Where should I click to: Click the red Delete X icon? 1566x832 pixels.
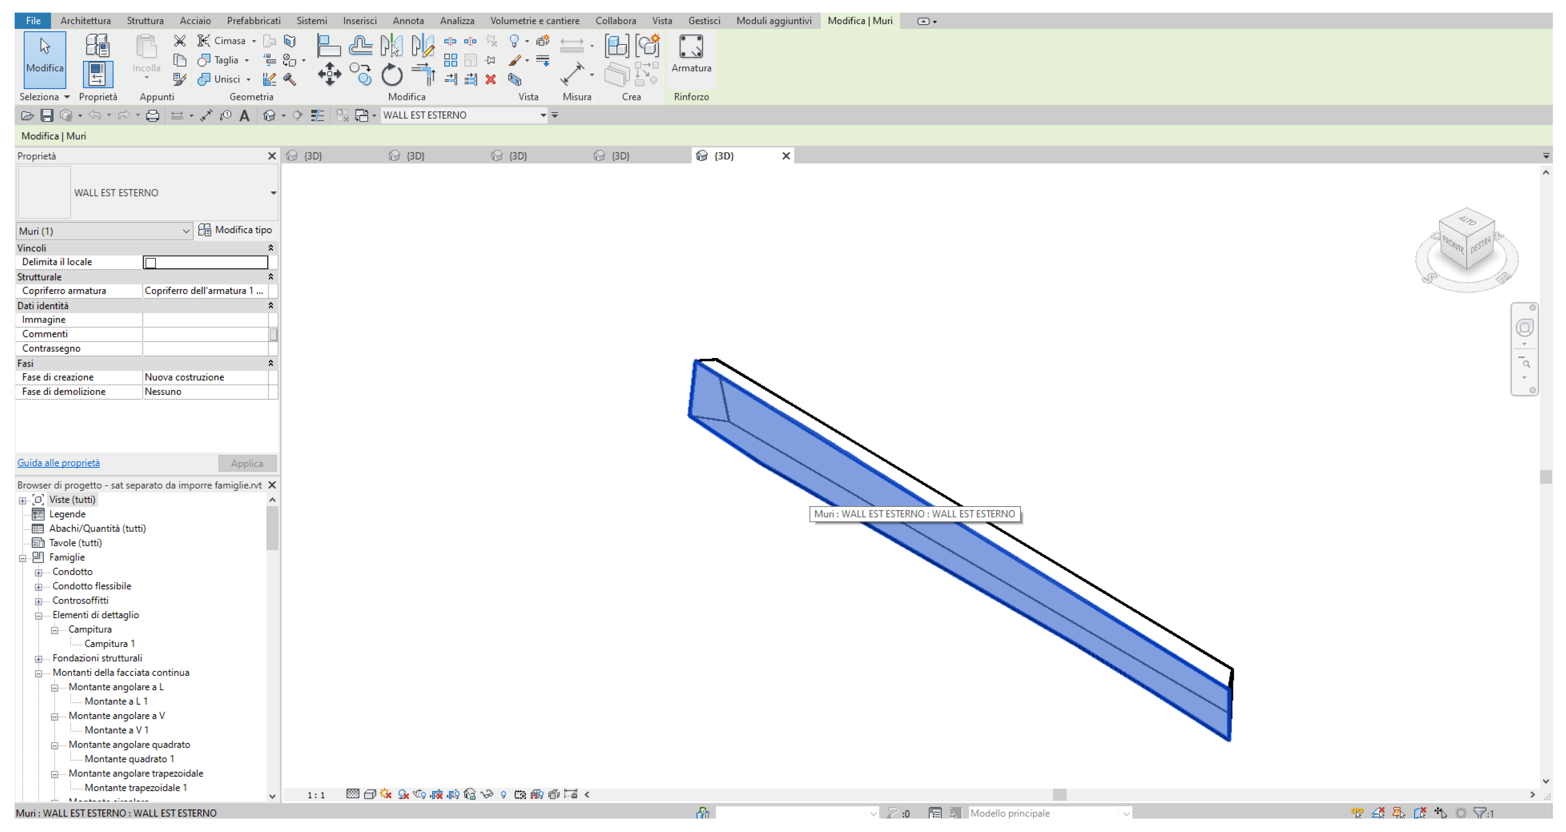491,80
